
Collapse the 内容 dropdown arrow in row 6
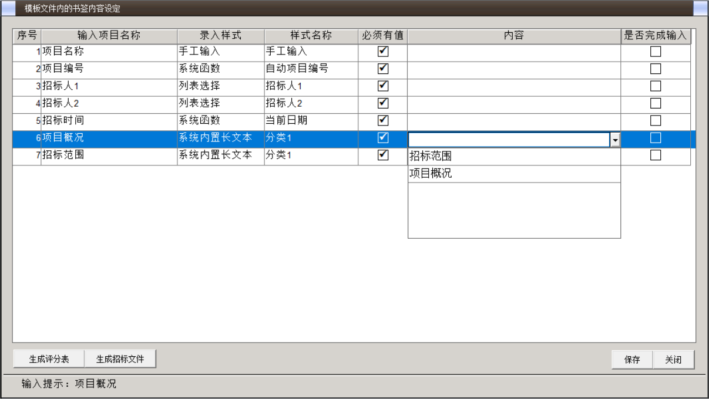[x=615, y=140]
